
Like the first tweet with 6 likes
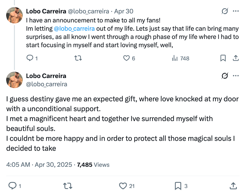pos(126,58)
